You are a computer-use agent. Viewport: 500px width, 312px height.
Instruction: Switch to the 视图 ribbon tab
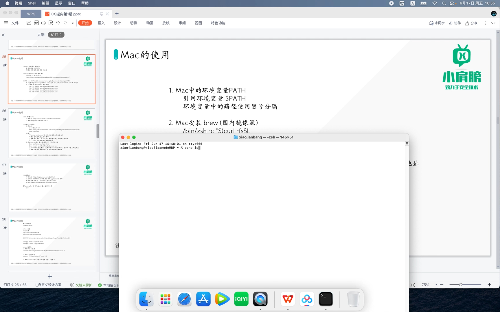coord(198,23)
